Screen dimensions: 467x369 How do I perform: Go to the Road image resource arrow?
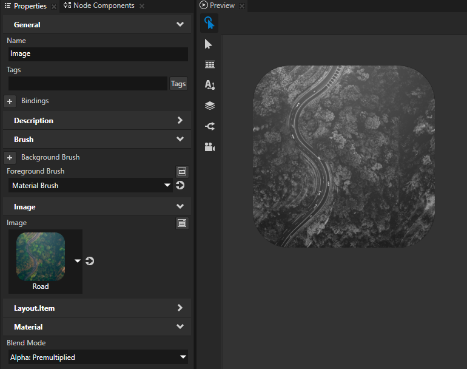[90, 261]
